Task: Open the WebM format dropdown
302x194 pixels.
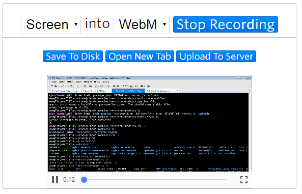Action: tap(142, 24)
